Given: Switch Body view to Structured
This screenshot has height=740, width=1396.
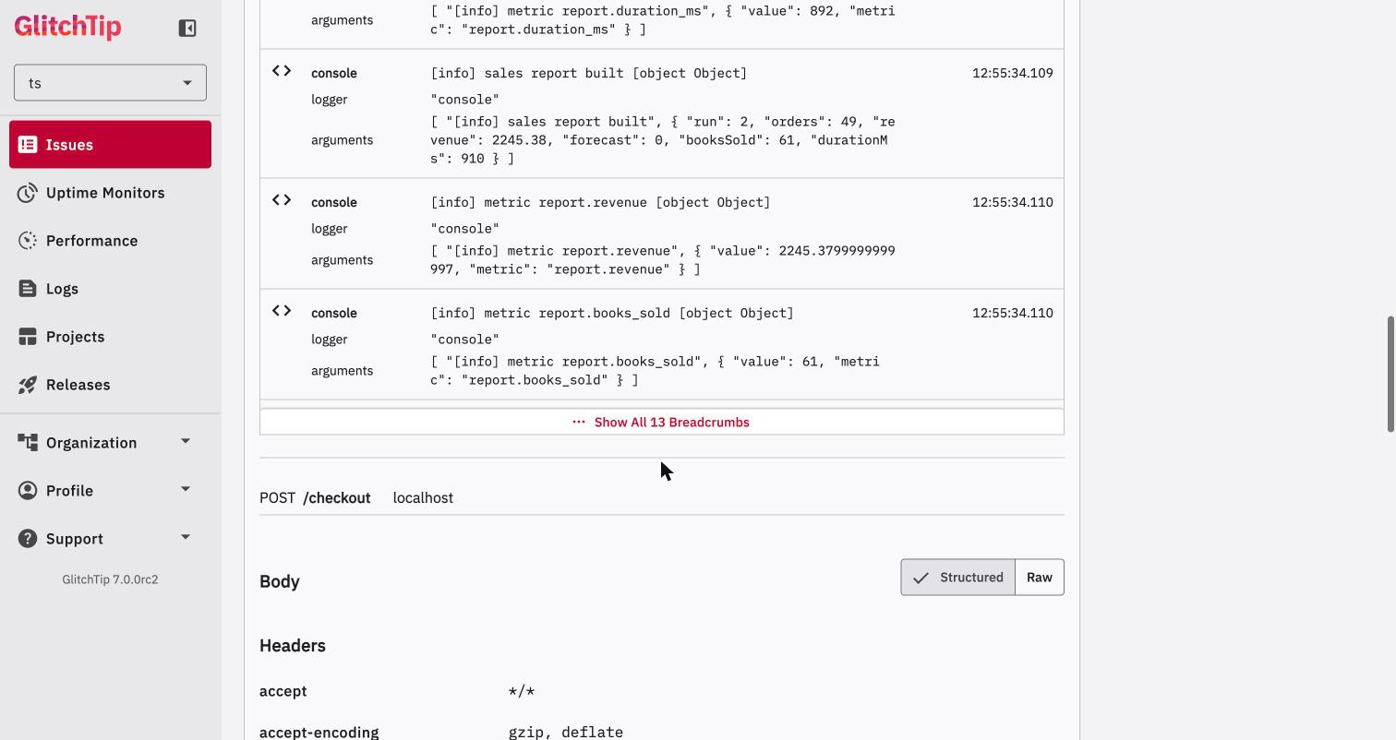Looking at the screenshot, I should (957, 578).
